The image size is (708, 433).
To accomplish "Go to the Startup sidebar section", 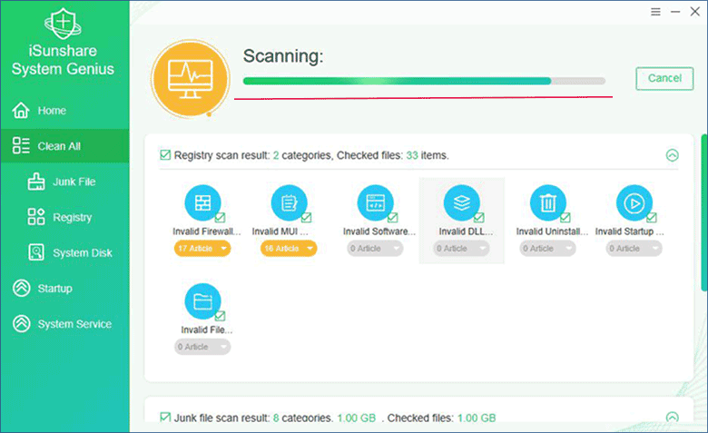I will 54,289.
